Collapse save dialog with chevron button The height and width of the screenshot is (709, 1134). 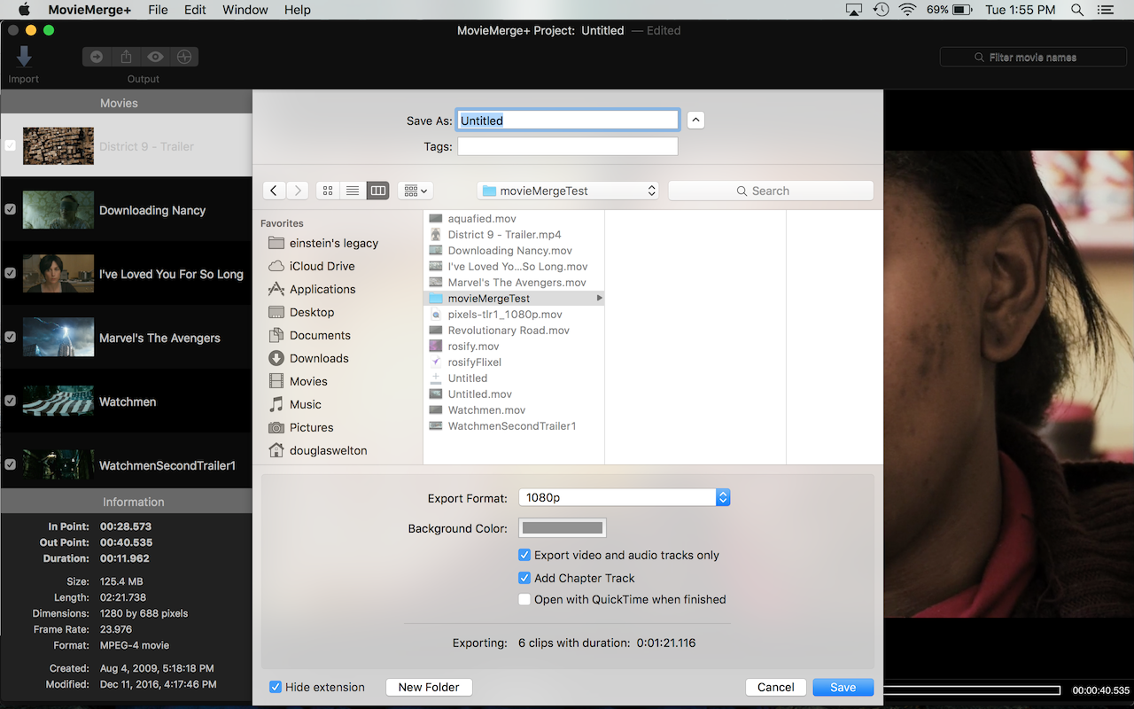point(695,120)
